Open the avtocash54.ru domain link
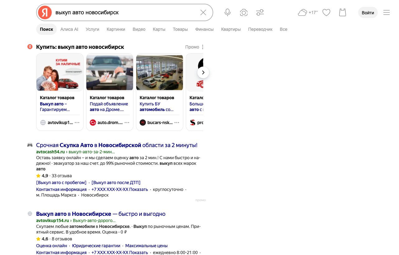 [x=50, y=152]
